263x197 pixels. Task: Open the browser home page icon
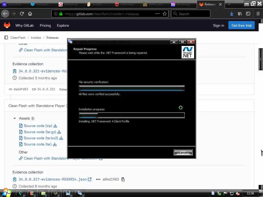30,14
